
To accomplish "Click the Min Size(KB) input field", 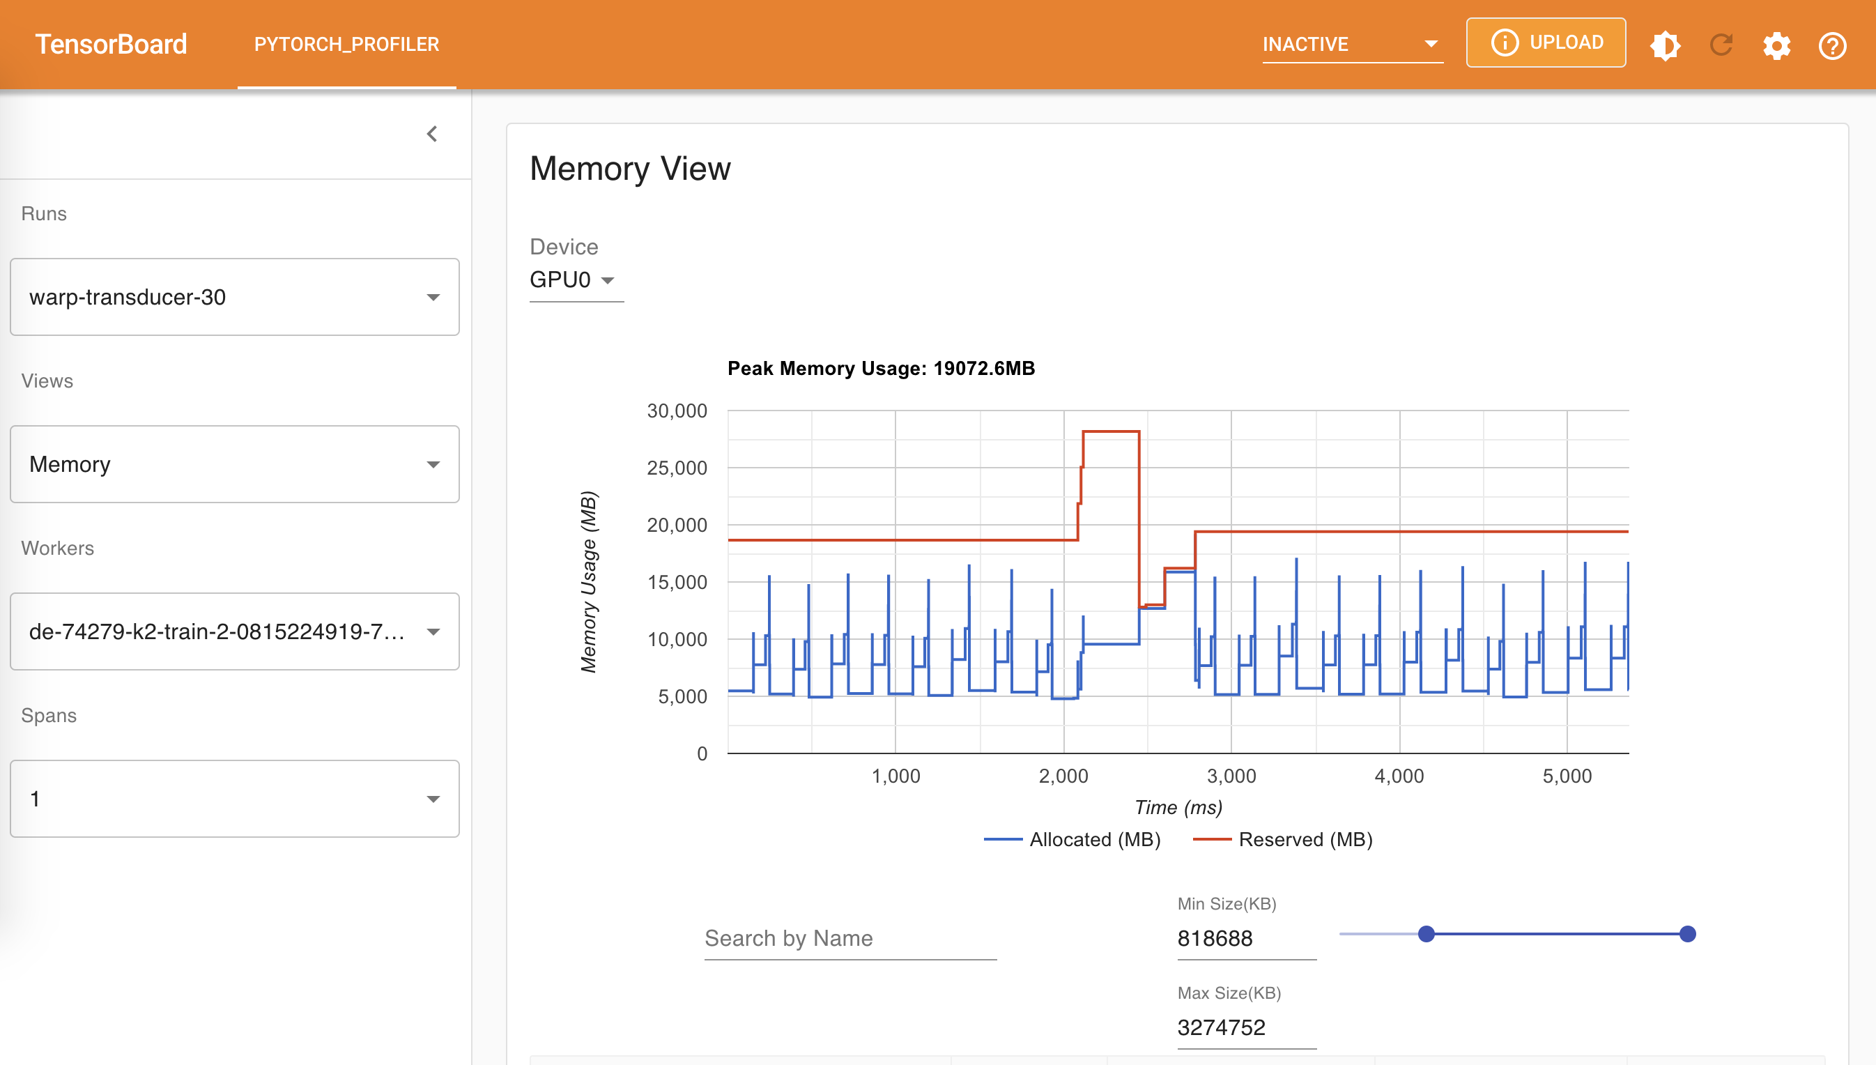I will point(1245,938).
